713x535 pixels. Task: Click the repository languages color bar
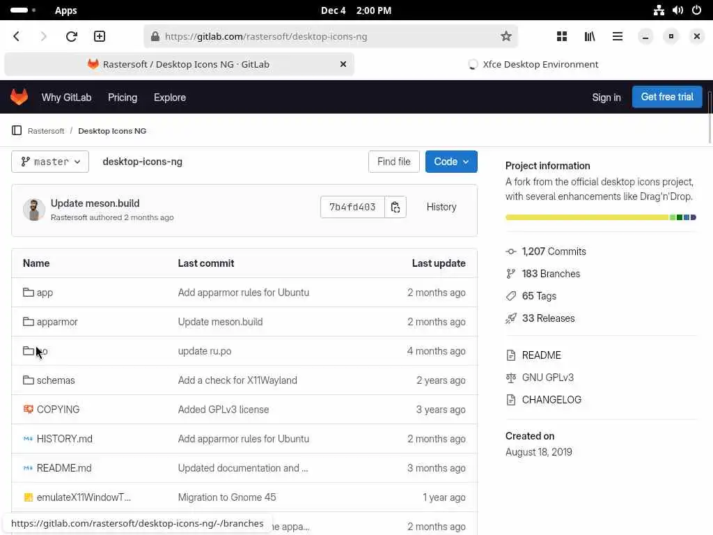click(601, 217)
